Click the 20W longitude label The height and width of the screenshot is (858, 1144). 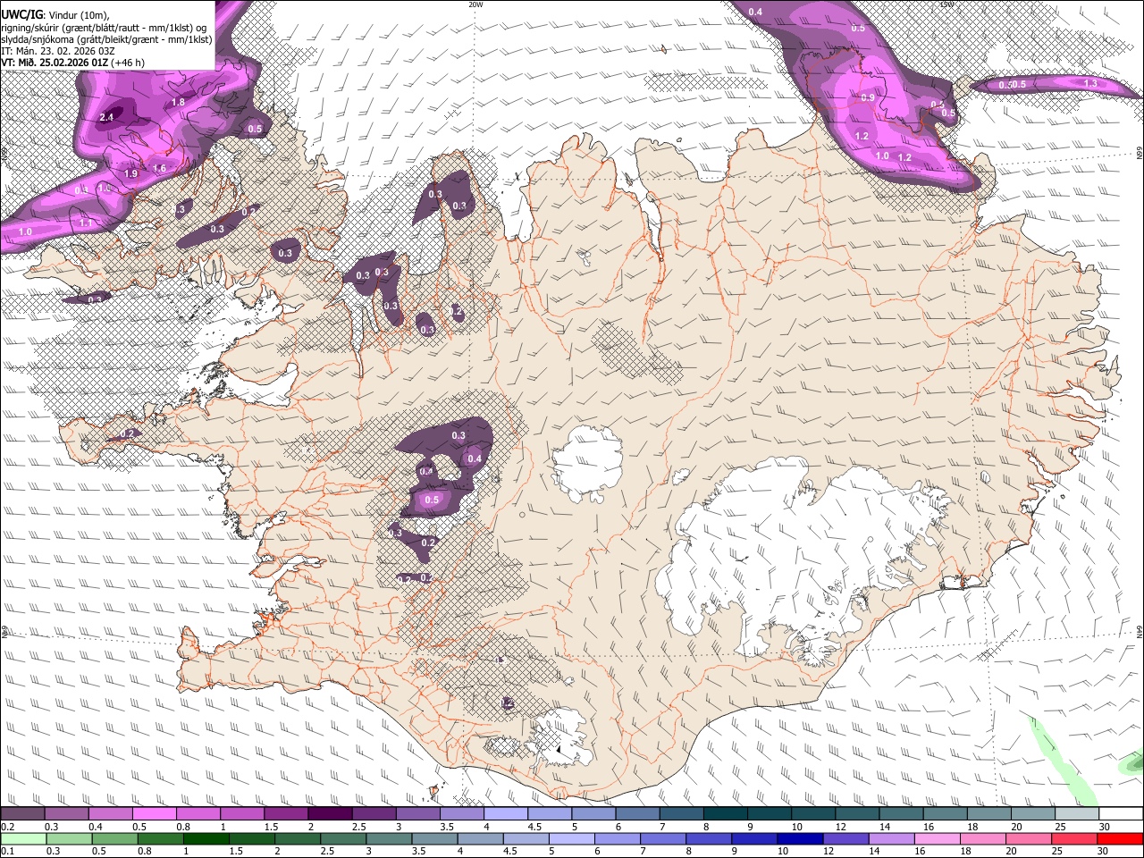(475, 4)
